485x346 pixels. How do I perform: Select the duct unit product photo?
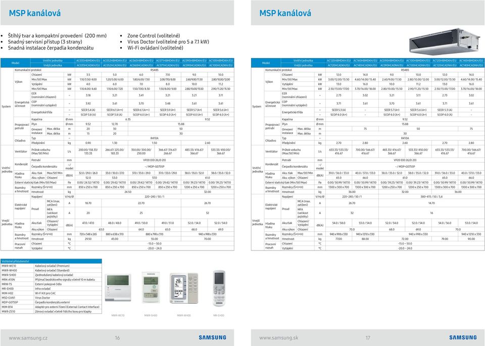click(445, 41)
